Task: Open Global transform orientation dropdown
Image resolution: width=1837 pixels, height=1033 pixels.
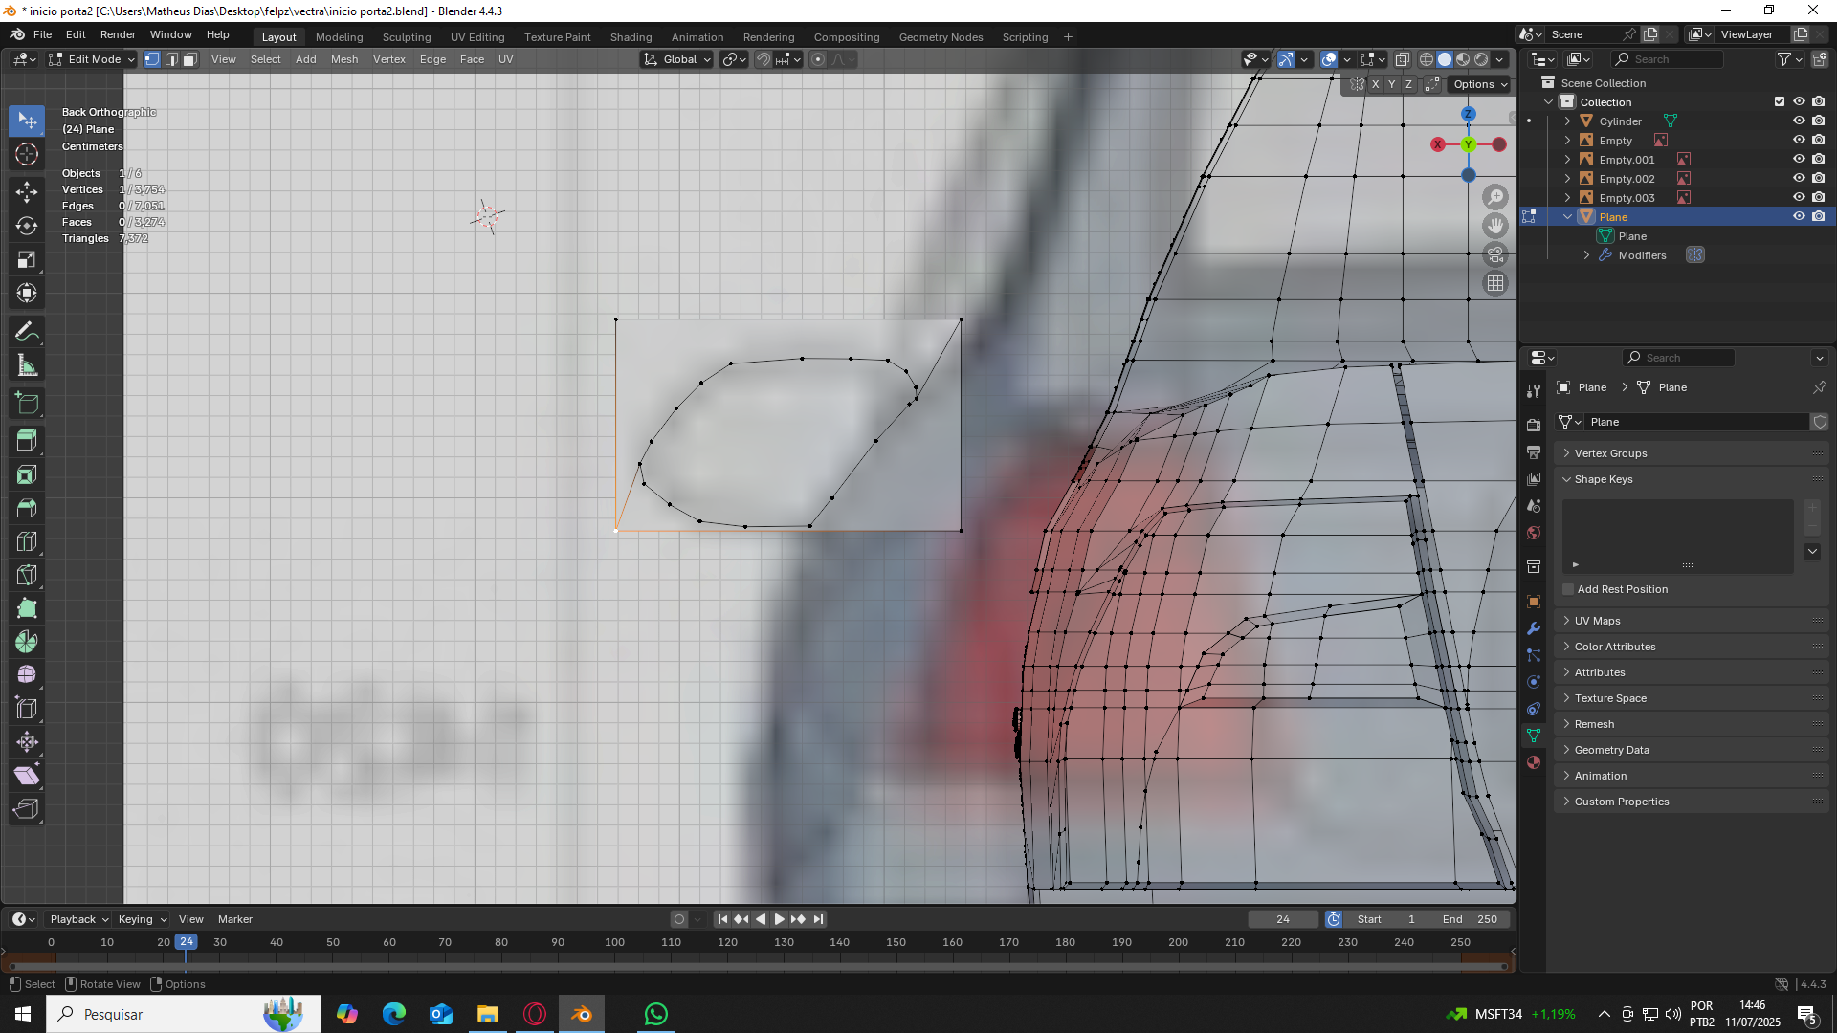Action: [677, 59]
